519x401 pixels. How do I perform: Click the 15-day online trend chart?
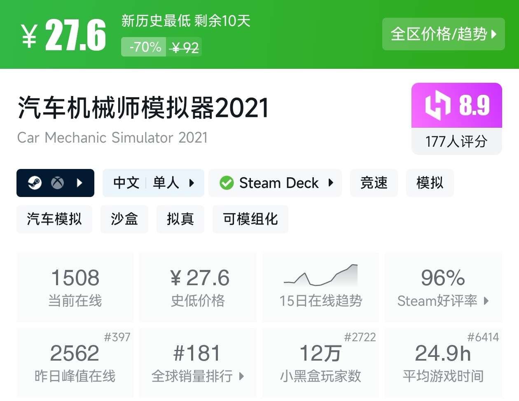point(320,275)
